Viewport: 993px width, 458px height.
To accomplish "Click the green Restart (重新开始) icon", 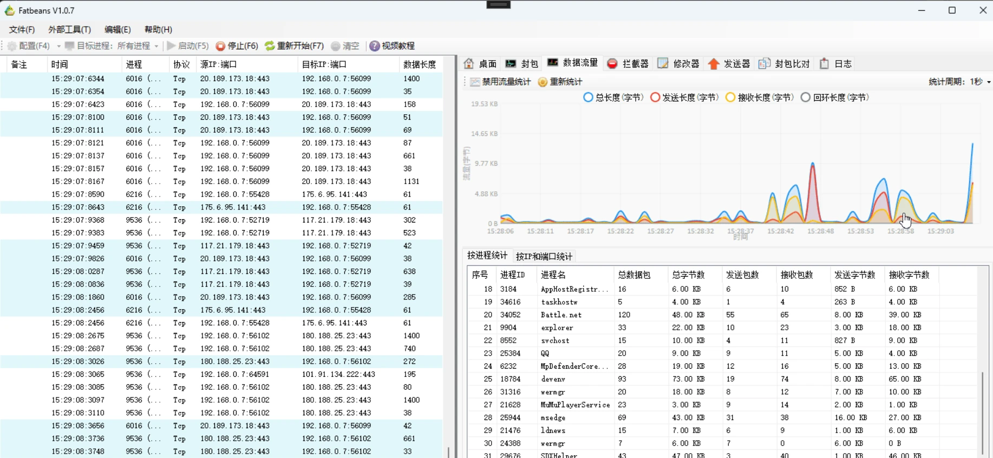I will 270,46.
